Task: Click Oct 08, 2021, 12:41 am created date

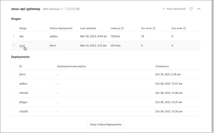Action: coord(169,102)
